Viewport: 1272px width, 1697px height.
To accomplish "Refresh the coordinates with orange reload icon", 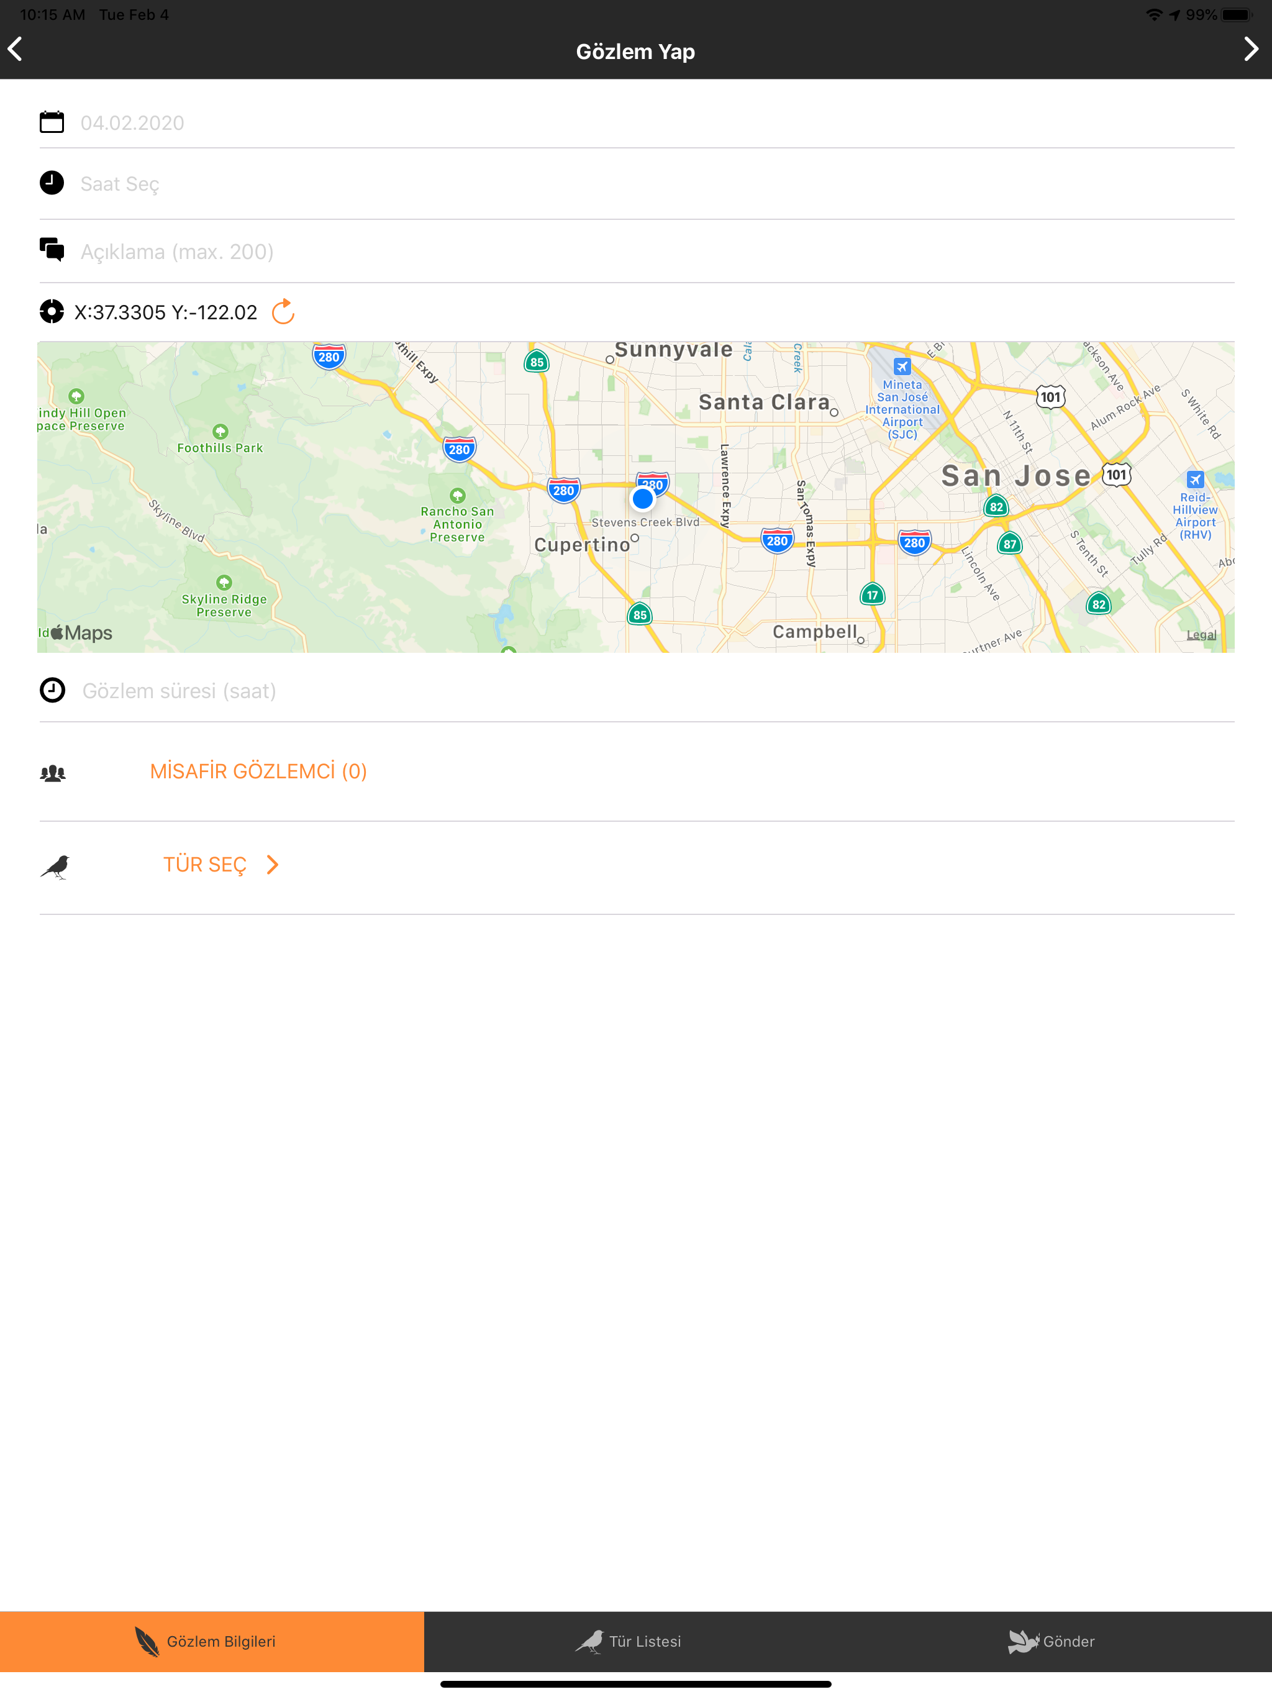I will [283, 311].
